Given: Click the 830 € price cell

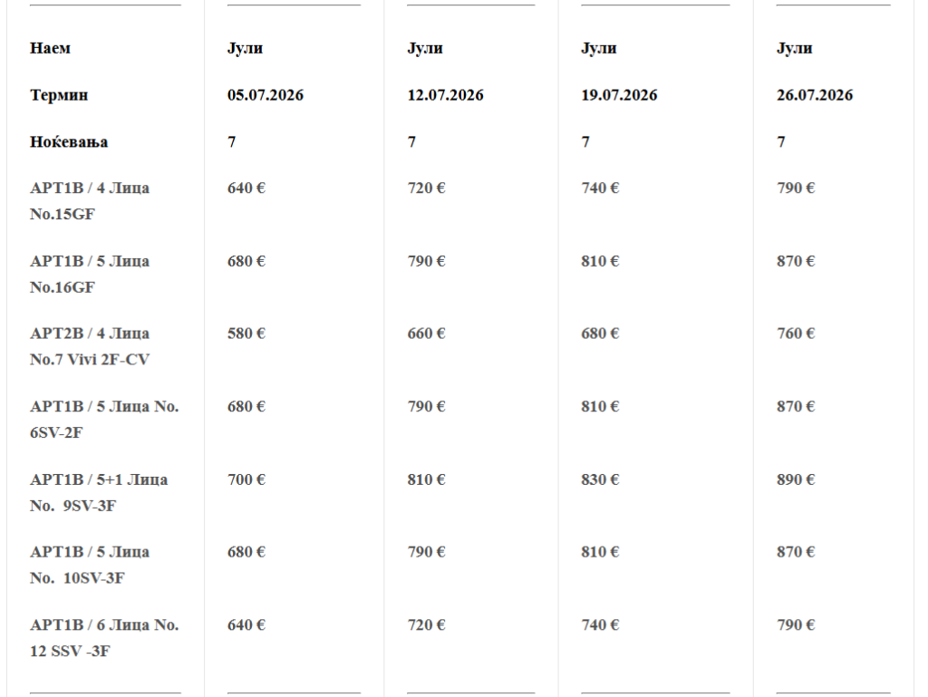Looking at the screenshot, I should [600, 479].
